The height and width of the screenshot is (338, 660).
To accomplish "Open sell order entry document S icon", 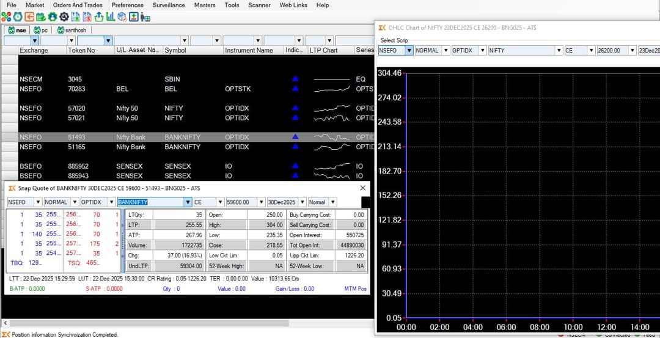I will tap(87, 17).
